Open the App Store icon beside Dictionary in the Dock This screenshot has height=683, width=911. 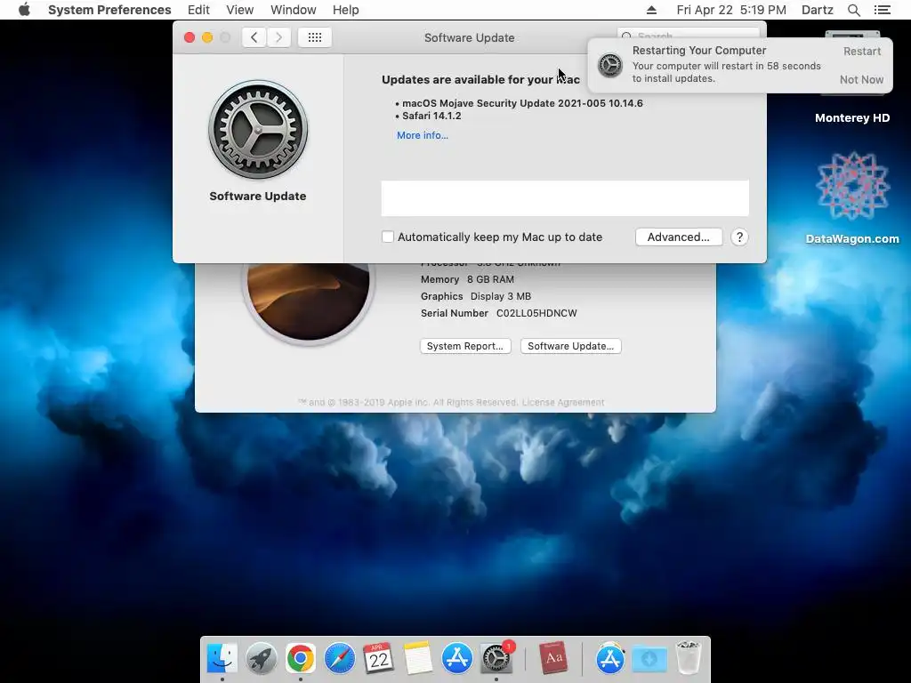(610, 658)
